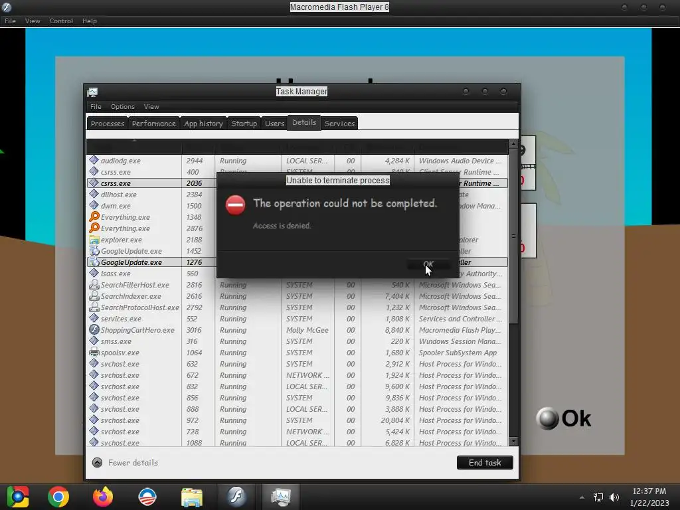Select the svchost.exe row with PID 1088
Image resolution: width=680 pixels, height=510 pixels.
[297, 443]
